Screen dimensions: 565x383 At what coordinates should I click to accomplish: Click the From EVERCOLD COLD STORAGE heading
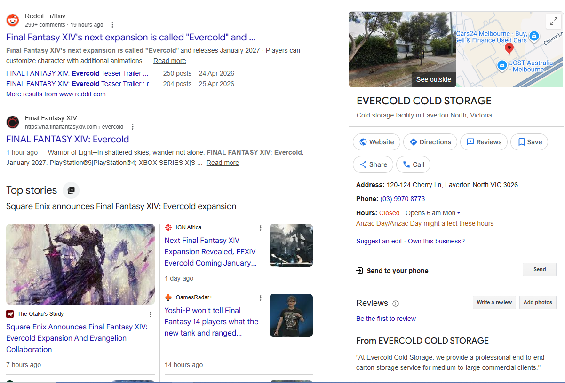click(x=422, y=341)
